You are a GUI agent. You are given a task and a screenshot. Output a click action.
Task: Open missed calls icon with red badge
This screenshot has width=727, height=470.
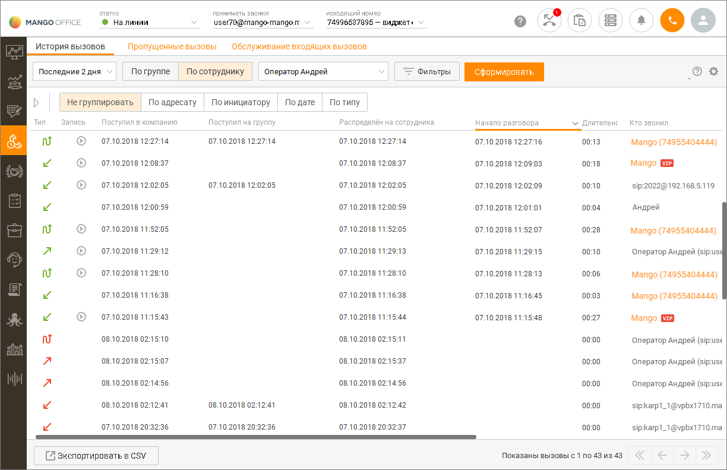tap(549, 21)
